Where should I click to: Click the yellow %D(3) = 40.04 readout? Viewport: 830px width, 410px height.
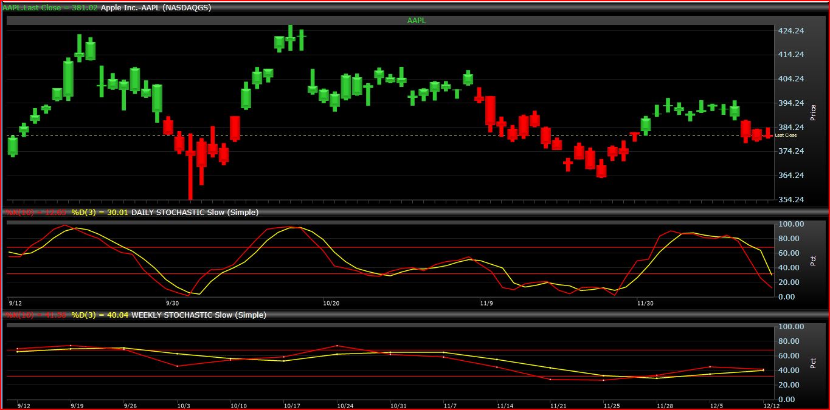[100, 315]
